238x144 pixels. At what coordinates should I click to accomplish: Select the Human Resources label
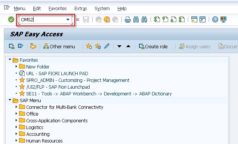tap(44, 141)
